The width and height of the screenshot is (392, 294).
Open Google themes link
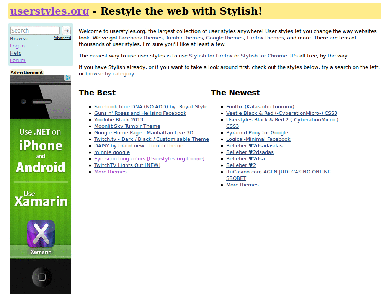(225, 38)
